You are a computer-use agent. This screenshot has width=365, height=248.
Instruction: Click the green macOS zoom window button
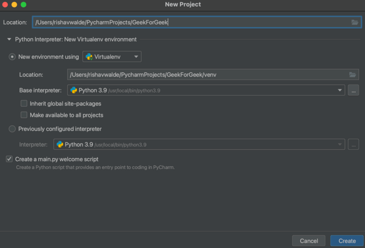tap(23, 4)
